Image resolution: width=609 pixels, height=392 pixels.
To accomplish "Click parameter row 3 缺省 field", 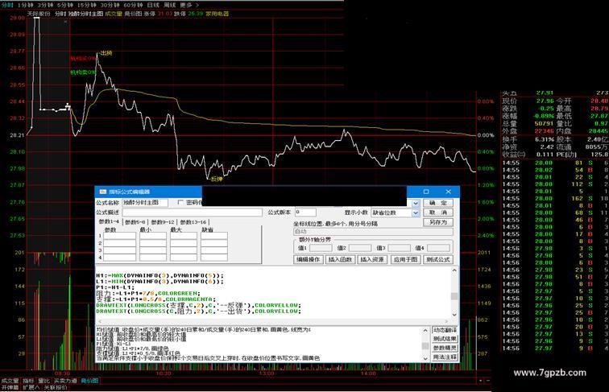I will (214, 250).
